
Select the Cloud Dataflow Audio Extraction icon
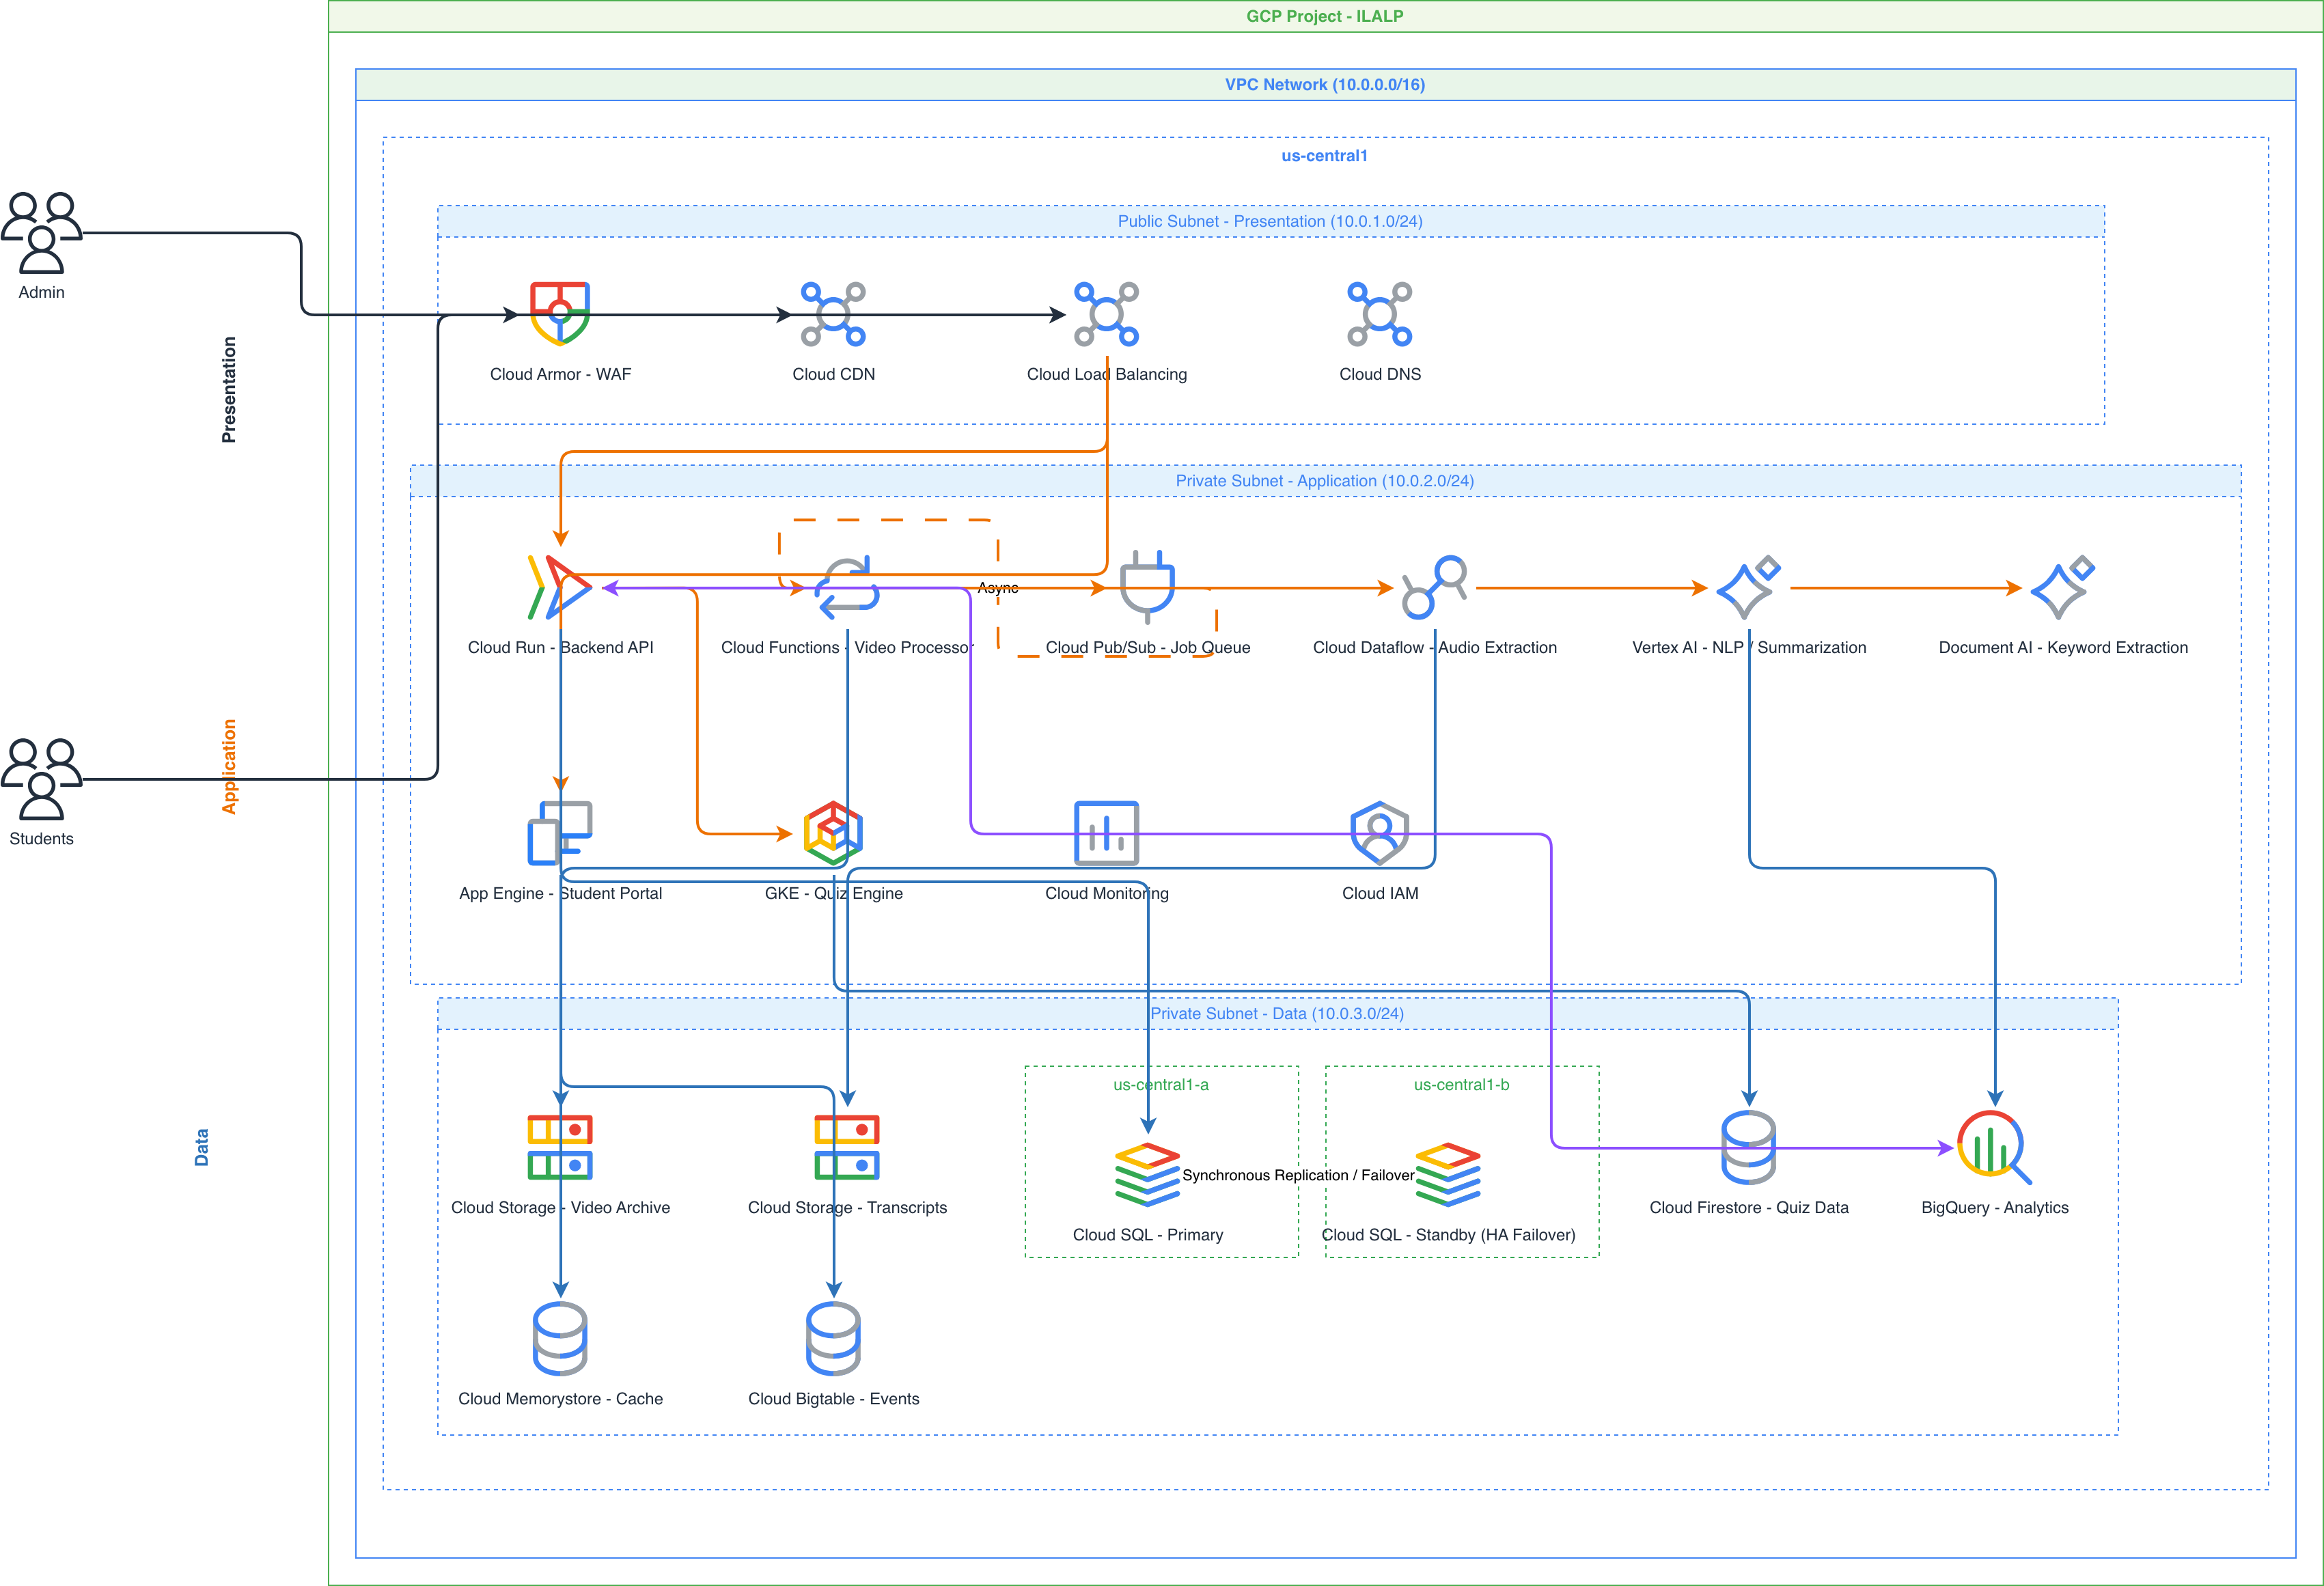pyautogui.click(x=1434, y=588)
